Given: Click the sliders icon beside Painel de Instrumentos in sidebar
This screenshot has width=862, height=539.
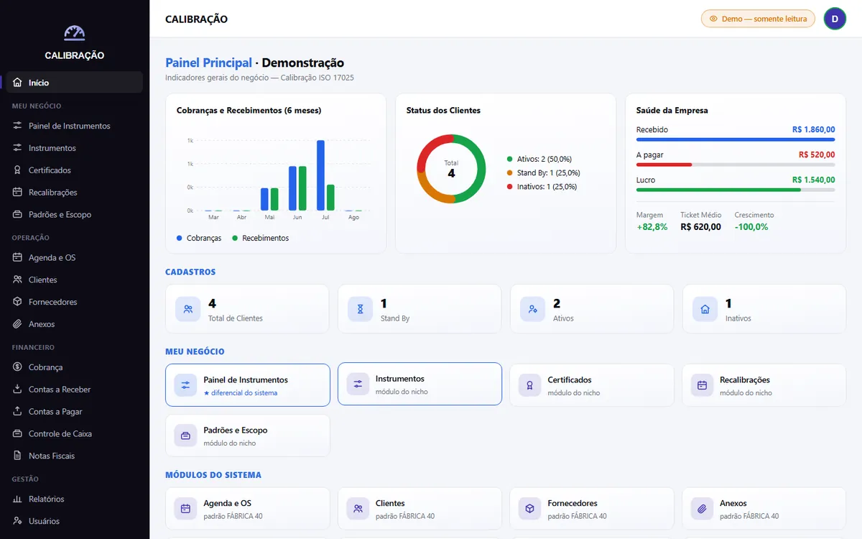Looking at the screenshot, I should pos(17,126).
